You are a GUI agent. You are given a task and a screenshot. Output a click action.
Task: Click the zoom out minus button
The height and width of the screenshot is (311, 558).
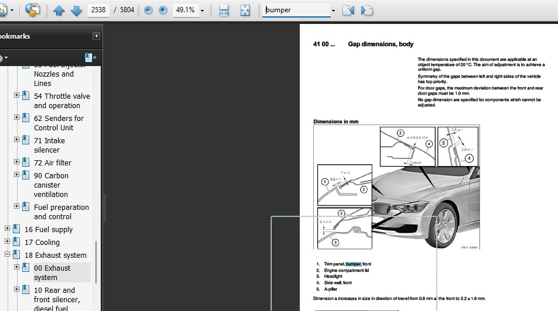click(148, 11)
